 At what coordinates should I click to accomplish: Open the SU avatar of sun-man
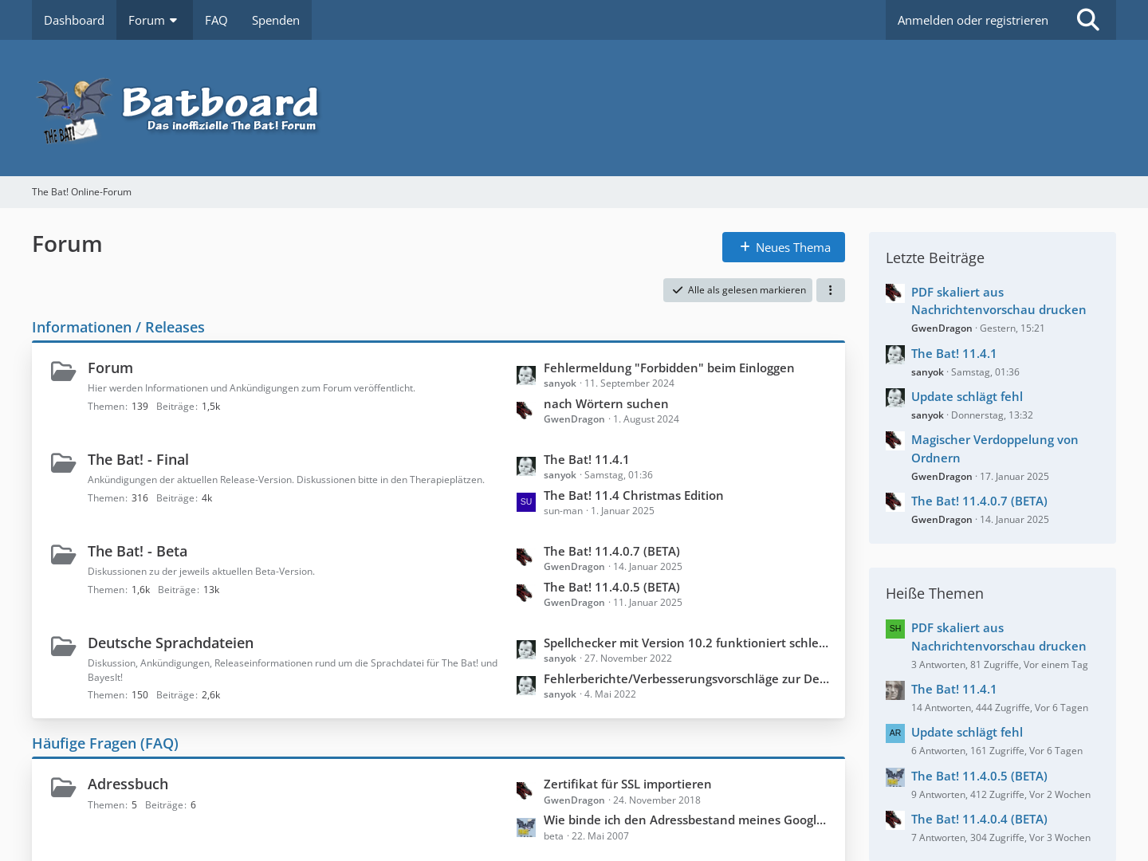tap(526, 502)
